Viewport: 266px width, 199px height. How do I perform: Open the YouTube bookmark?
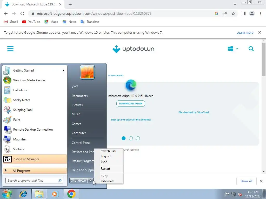click(x=31, y=22)
